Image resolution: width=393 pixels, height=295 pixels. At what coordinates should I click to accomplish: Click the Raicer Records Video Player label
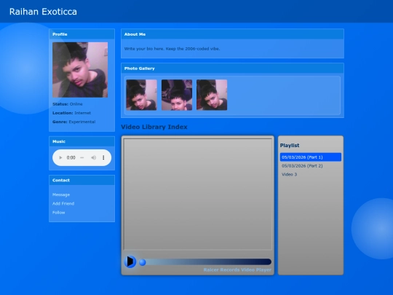click(237, 270)
